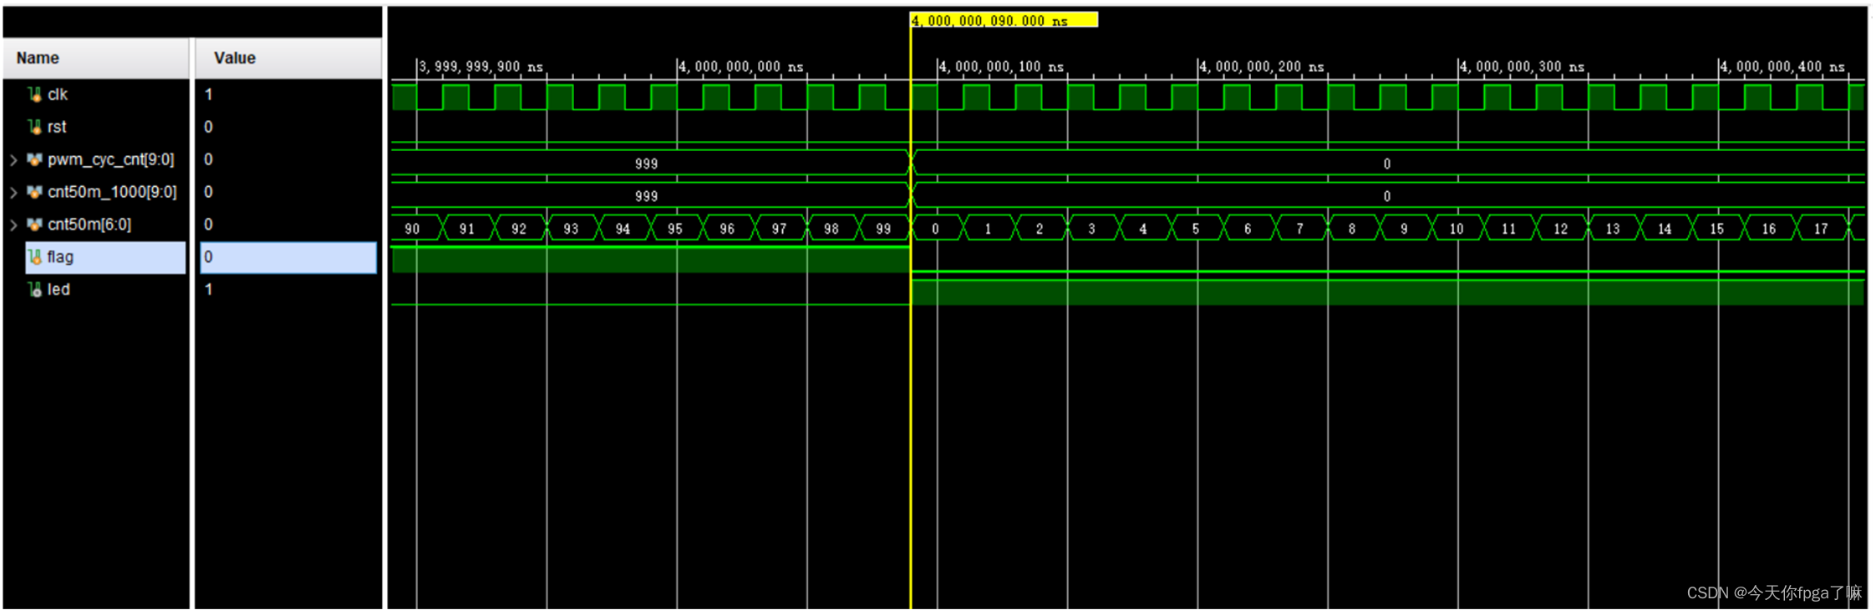The width and height of the screenshot is (1876, 610).
Task: Select the flag signal row
Action: pyautogui.click(x=105, y=257)
